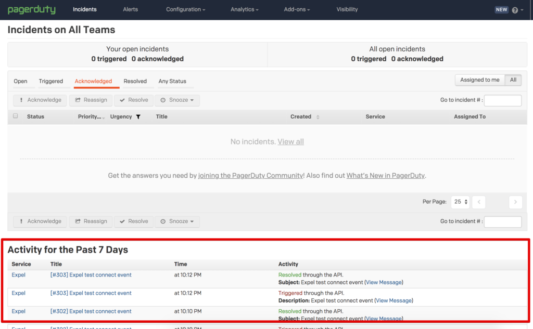Click the Service column header in incidents table
This screenshot has height=329, width=533.
(375, 117)
